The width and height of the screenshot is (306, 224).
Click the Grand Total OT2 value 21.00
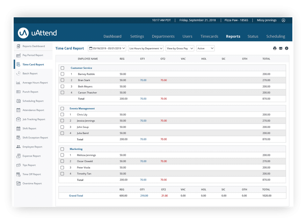click(x=164, y=196)
